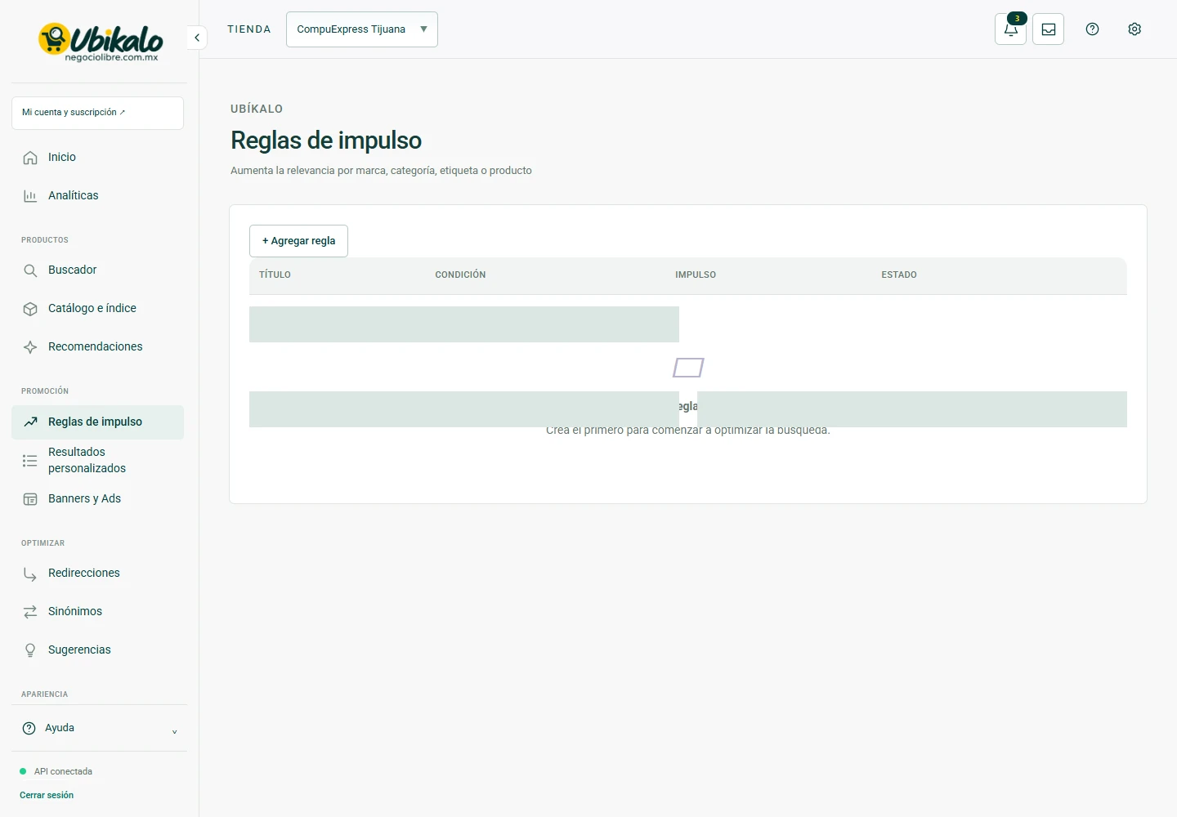Click the Reglas de impulso trending icon
Image resolution: width=1177 pixels, height=817 pixels.
point(30,422)
